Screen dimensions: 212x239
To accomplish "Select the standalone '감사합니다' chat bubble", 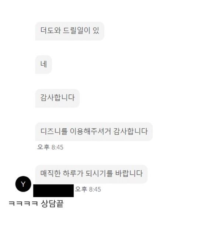I will point(58,98).
